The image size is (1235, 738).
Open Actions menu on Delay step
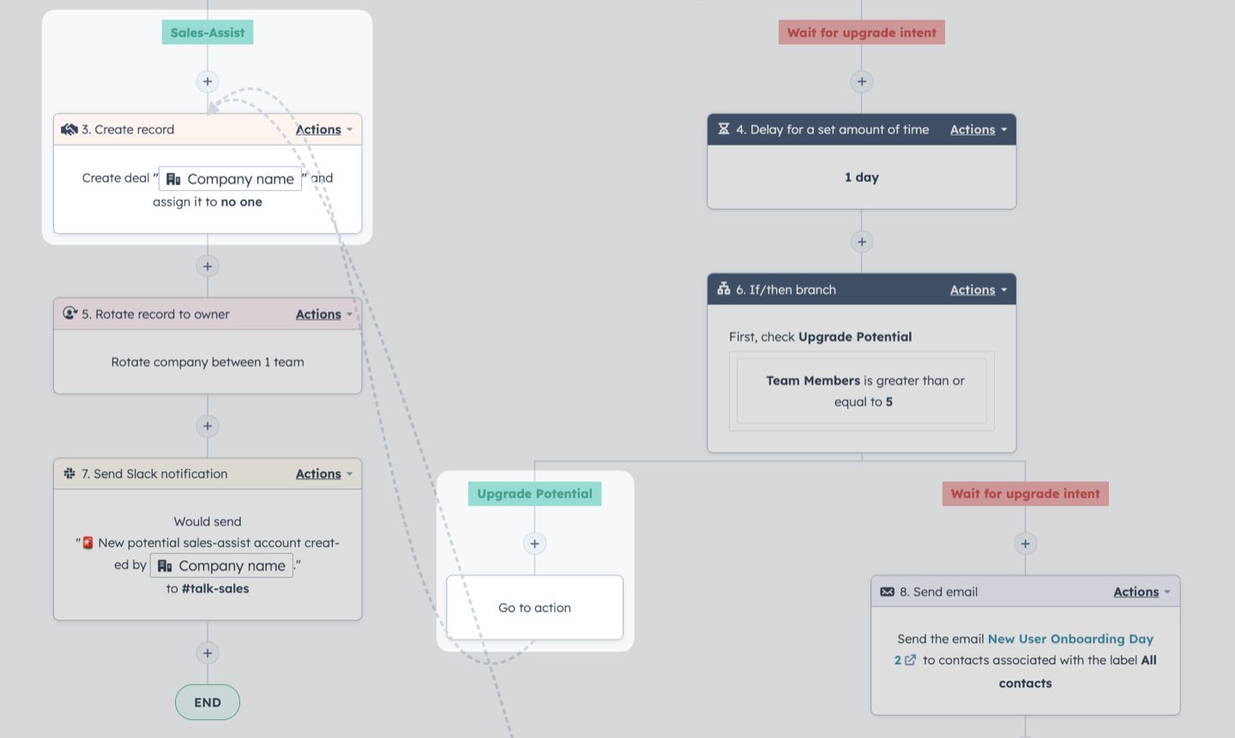click(x=979, y=129)
